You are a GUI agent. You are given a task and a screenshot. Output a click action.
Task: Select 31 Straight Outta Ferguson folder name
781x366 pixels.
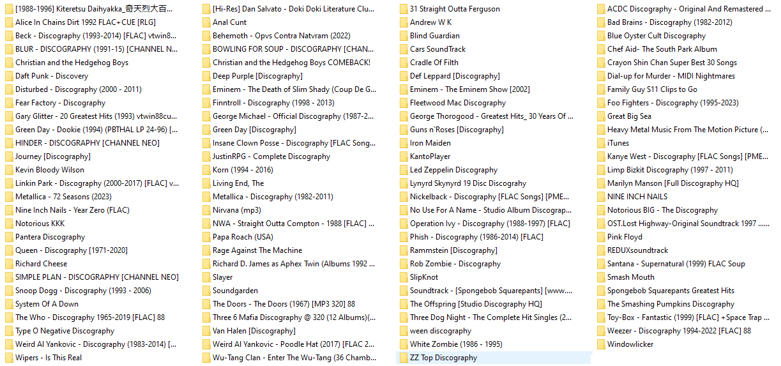coord(455,9)
